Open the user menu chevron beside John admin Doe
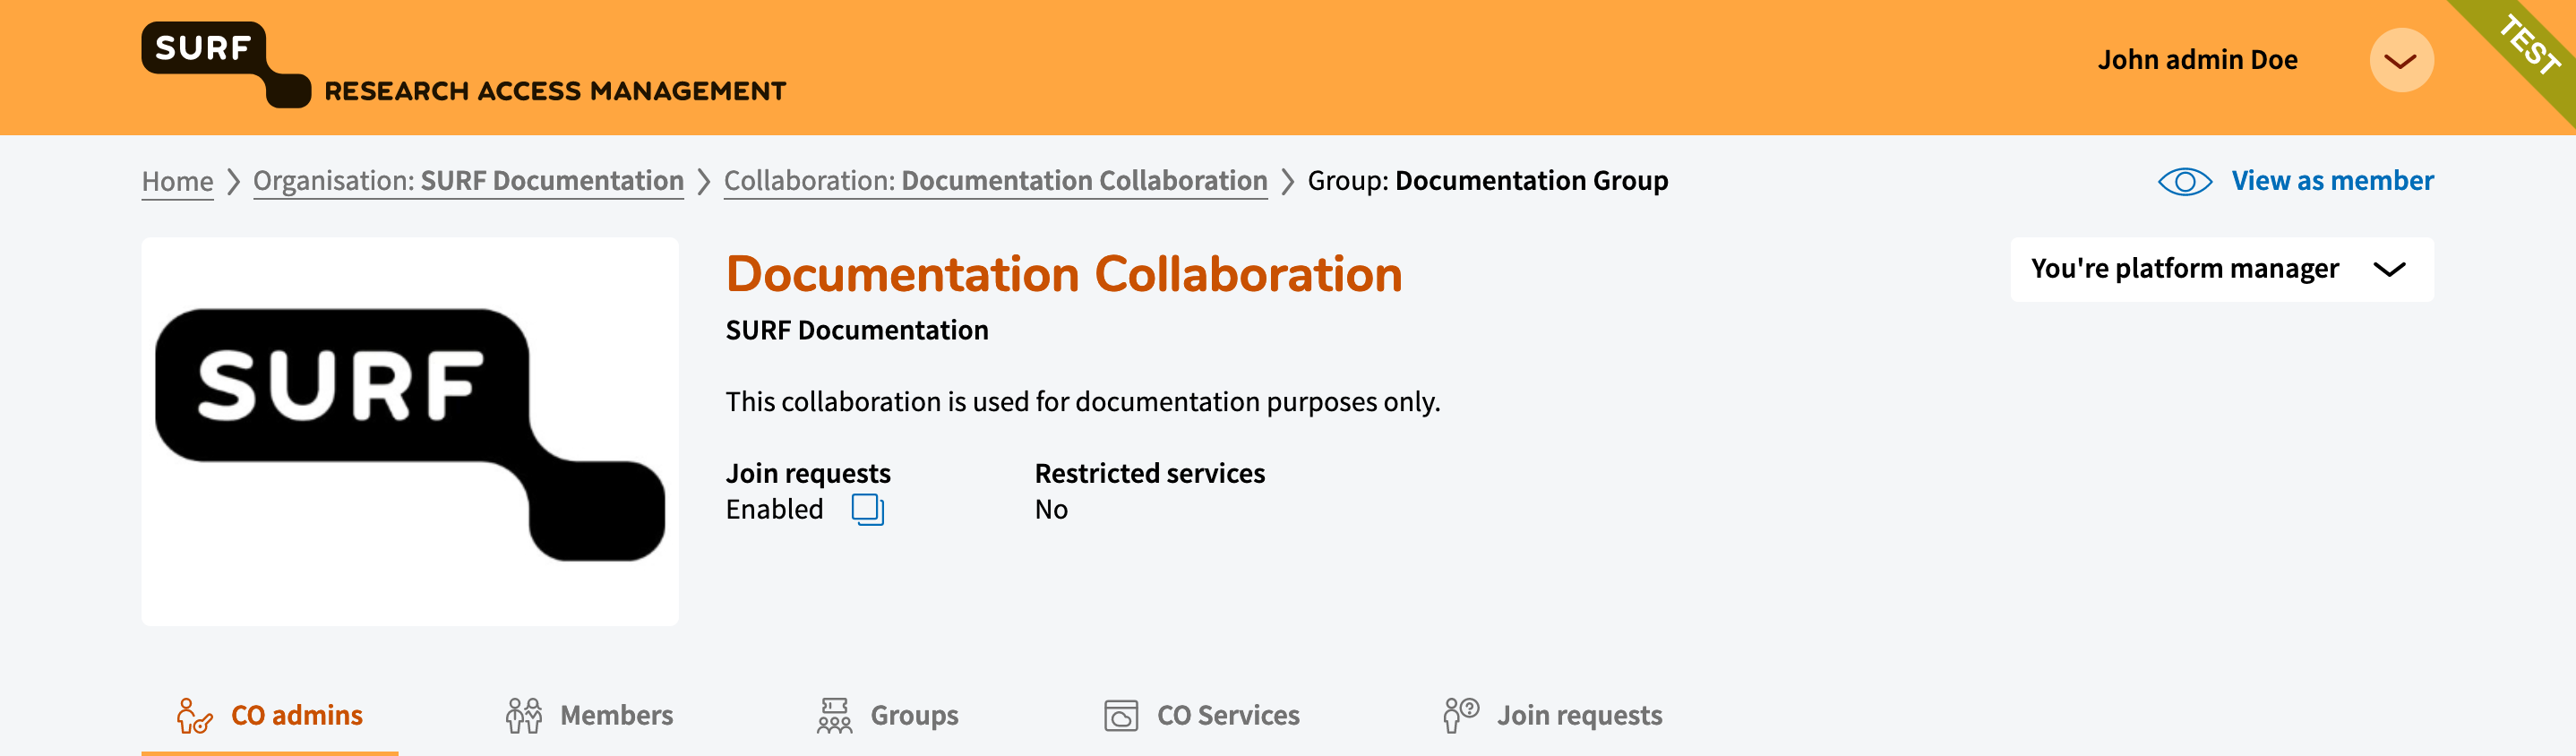The height and width of the screenshot is (756, 2576). click(2401, 60)
